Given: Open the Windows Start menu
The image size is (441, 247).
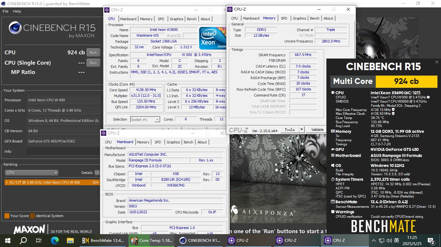Looking at the screenshot, I should (7, 240).
